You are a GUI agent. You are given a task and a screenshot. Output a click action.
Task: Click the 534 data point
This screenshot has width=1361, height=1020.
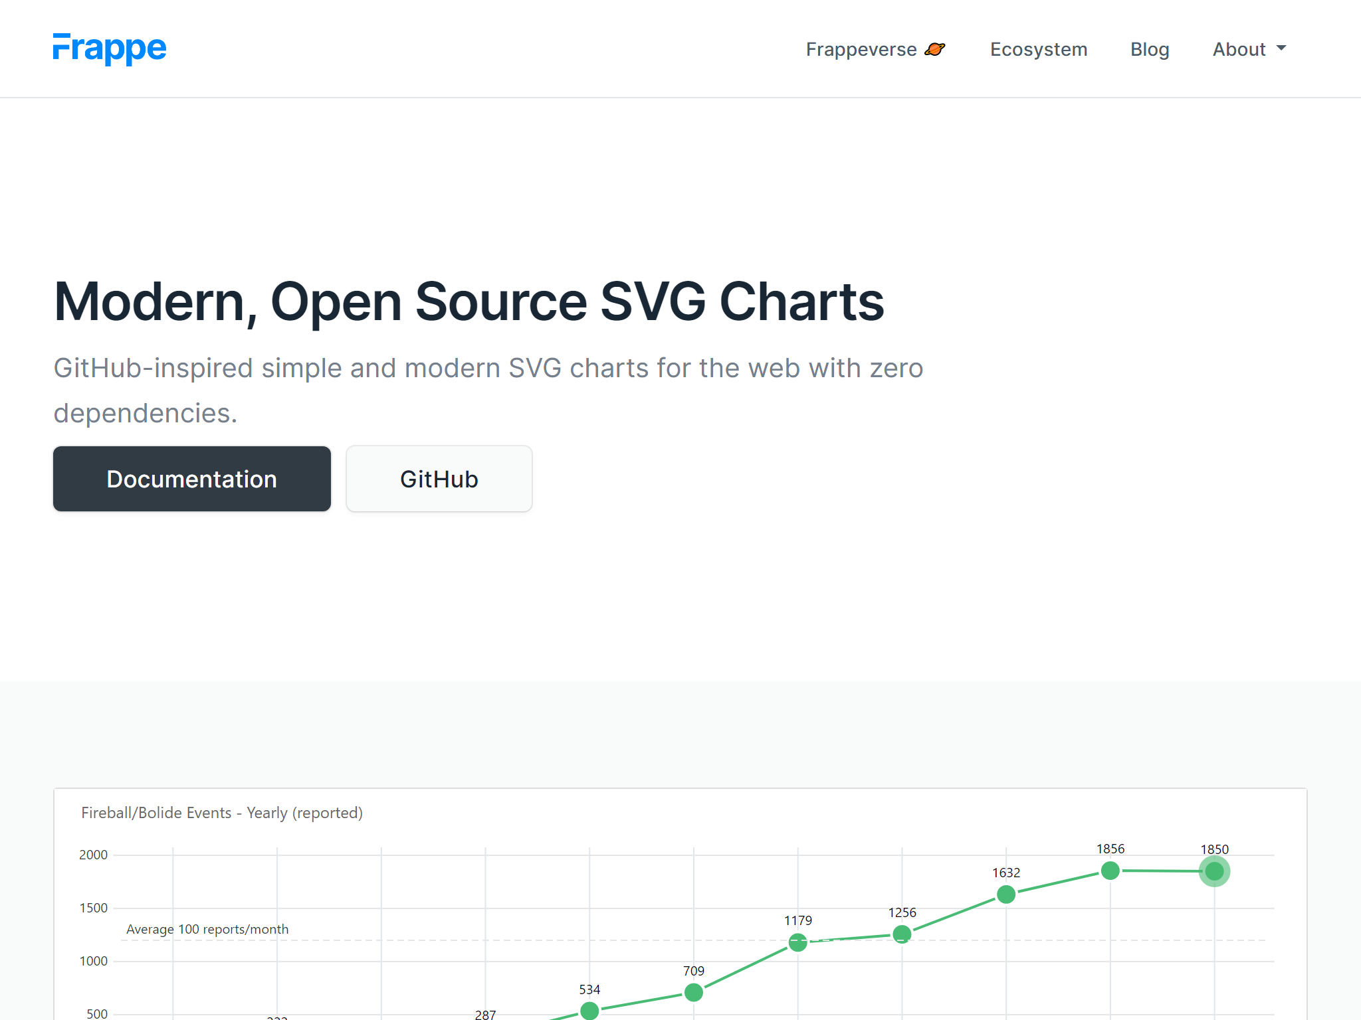tap(589, 1011)
